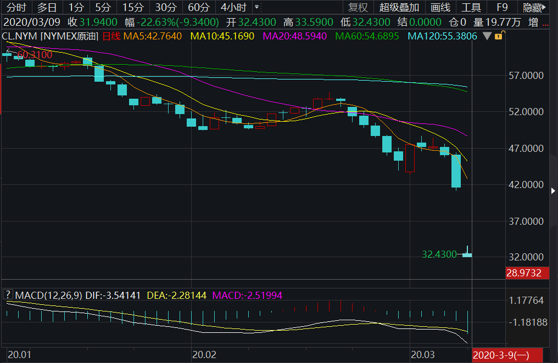
Task: Switch to the 分时 intraday tab
Action: pos(15,7)
